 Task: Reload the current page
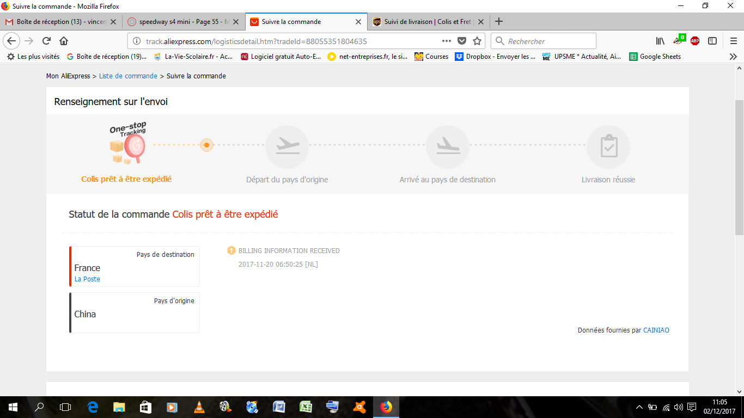pyautogui.click(x=47, y=41)
